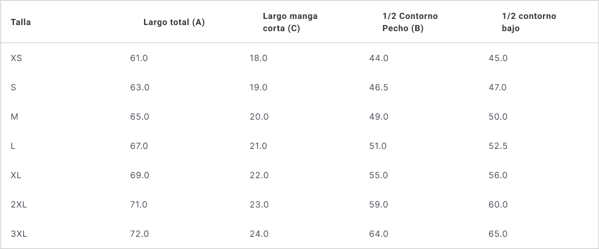Screen dimensions: 599x249
Task: Select the Largo manga corta (C) header
Action: (x=290, y=23)
